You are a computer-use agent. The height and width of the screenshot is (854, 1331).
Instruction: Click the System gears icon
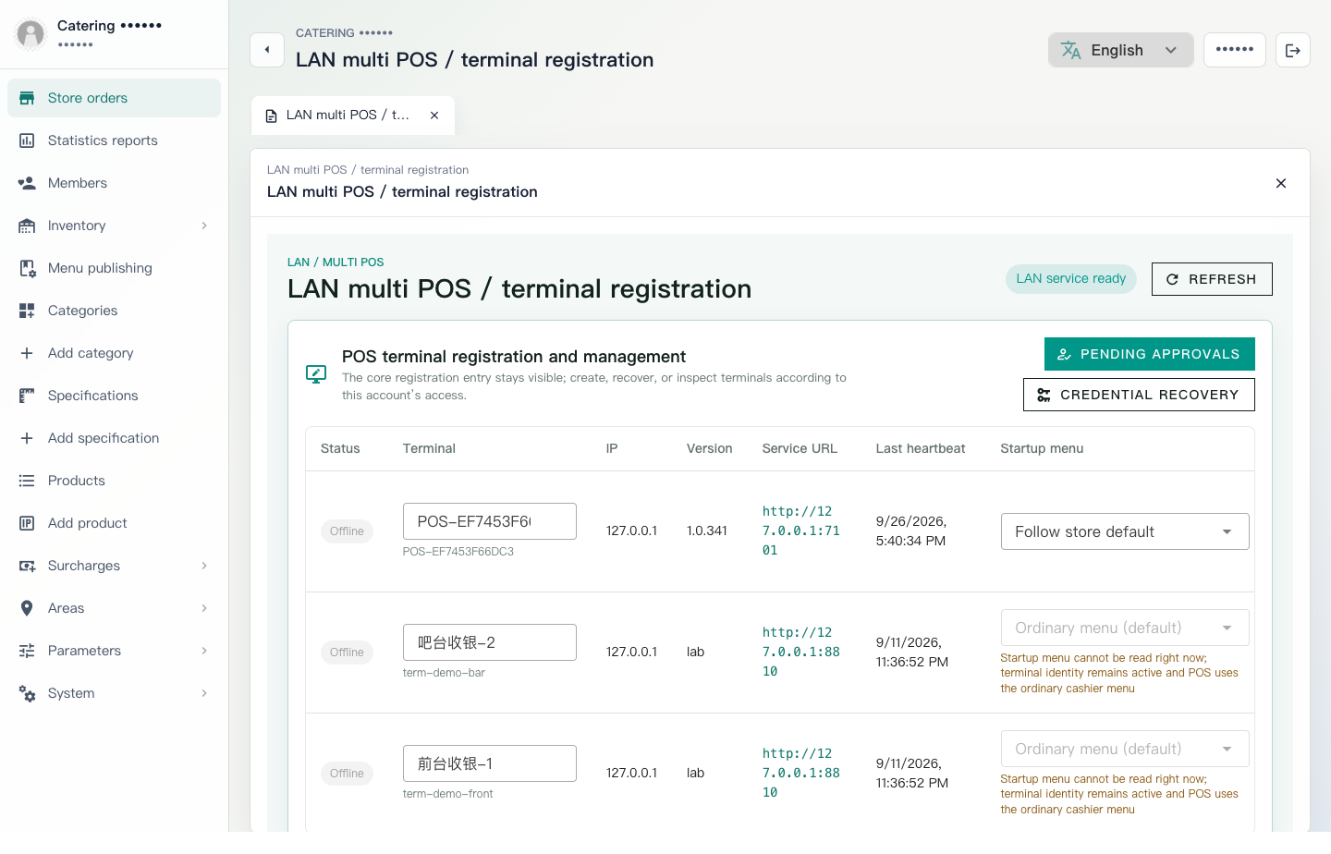(27, 693)
